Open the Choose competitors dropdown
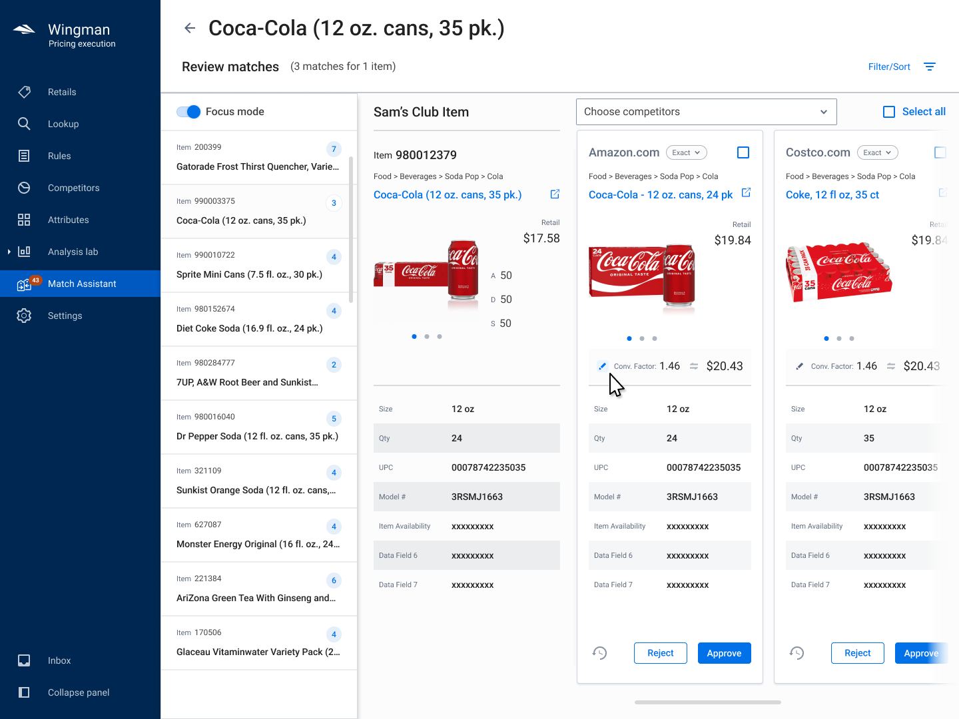This screenshot has width=959, height=719. pos(706,112)
